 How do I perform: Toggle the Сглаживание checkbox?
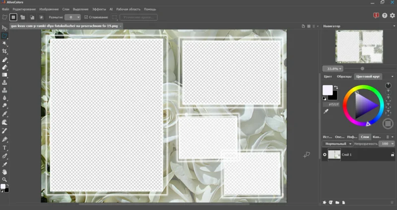pos(86,17)
